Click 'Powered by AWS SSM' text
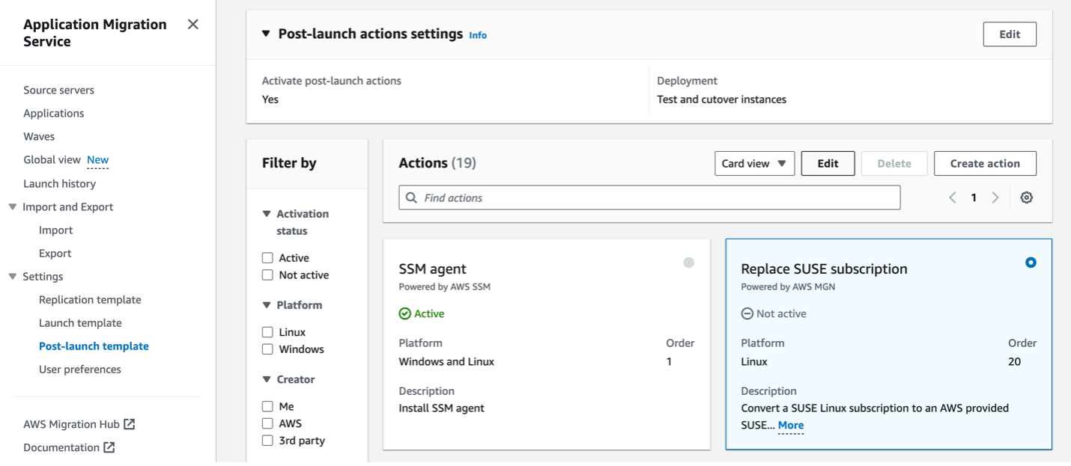The image size is (1071, 466). (445, 286)
